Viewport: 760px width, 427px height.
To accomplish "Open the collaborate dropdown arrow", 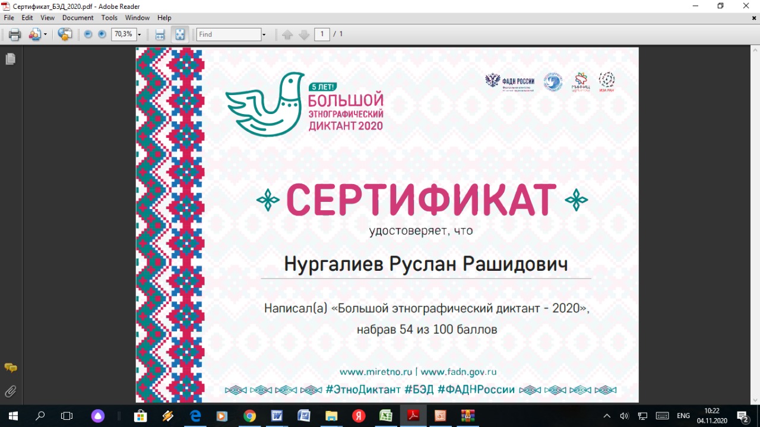I will coord(45,34).
